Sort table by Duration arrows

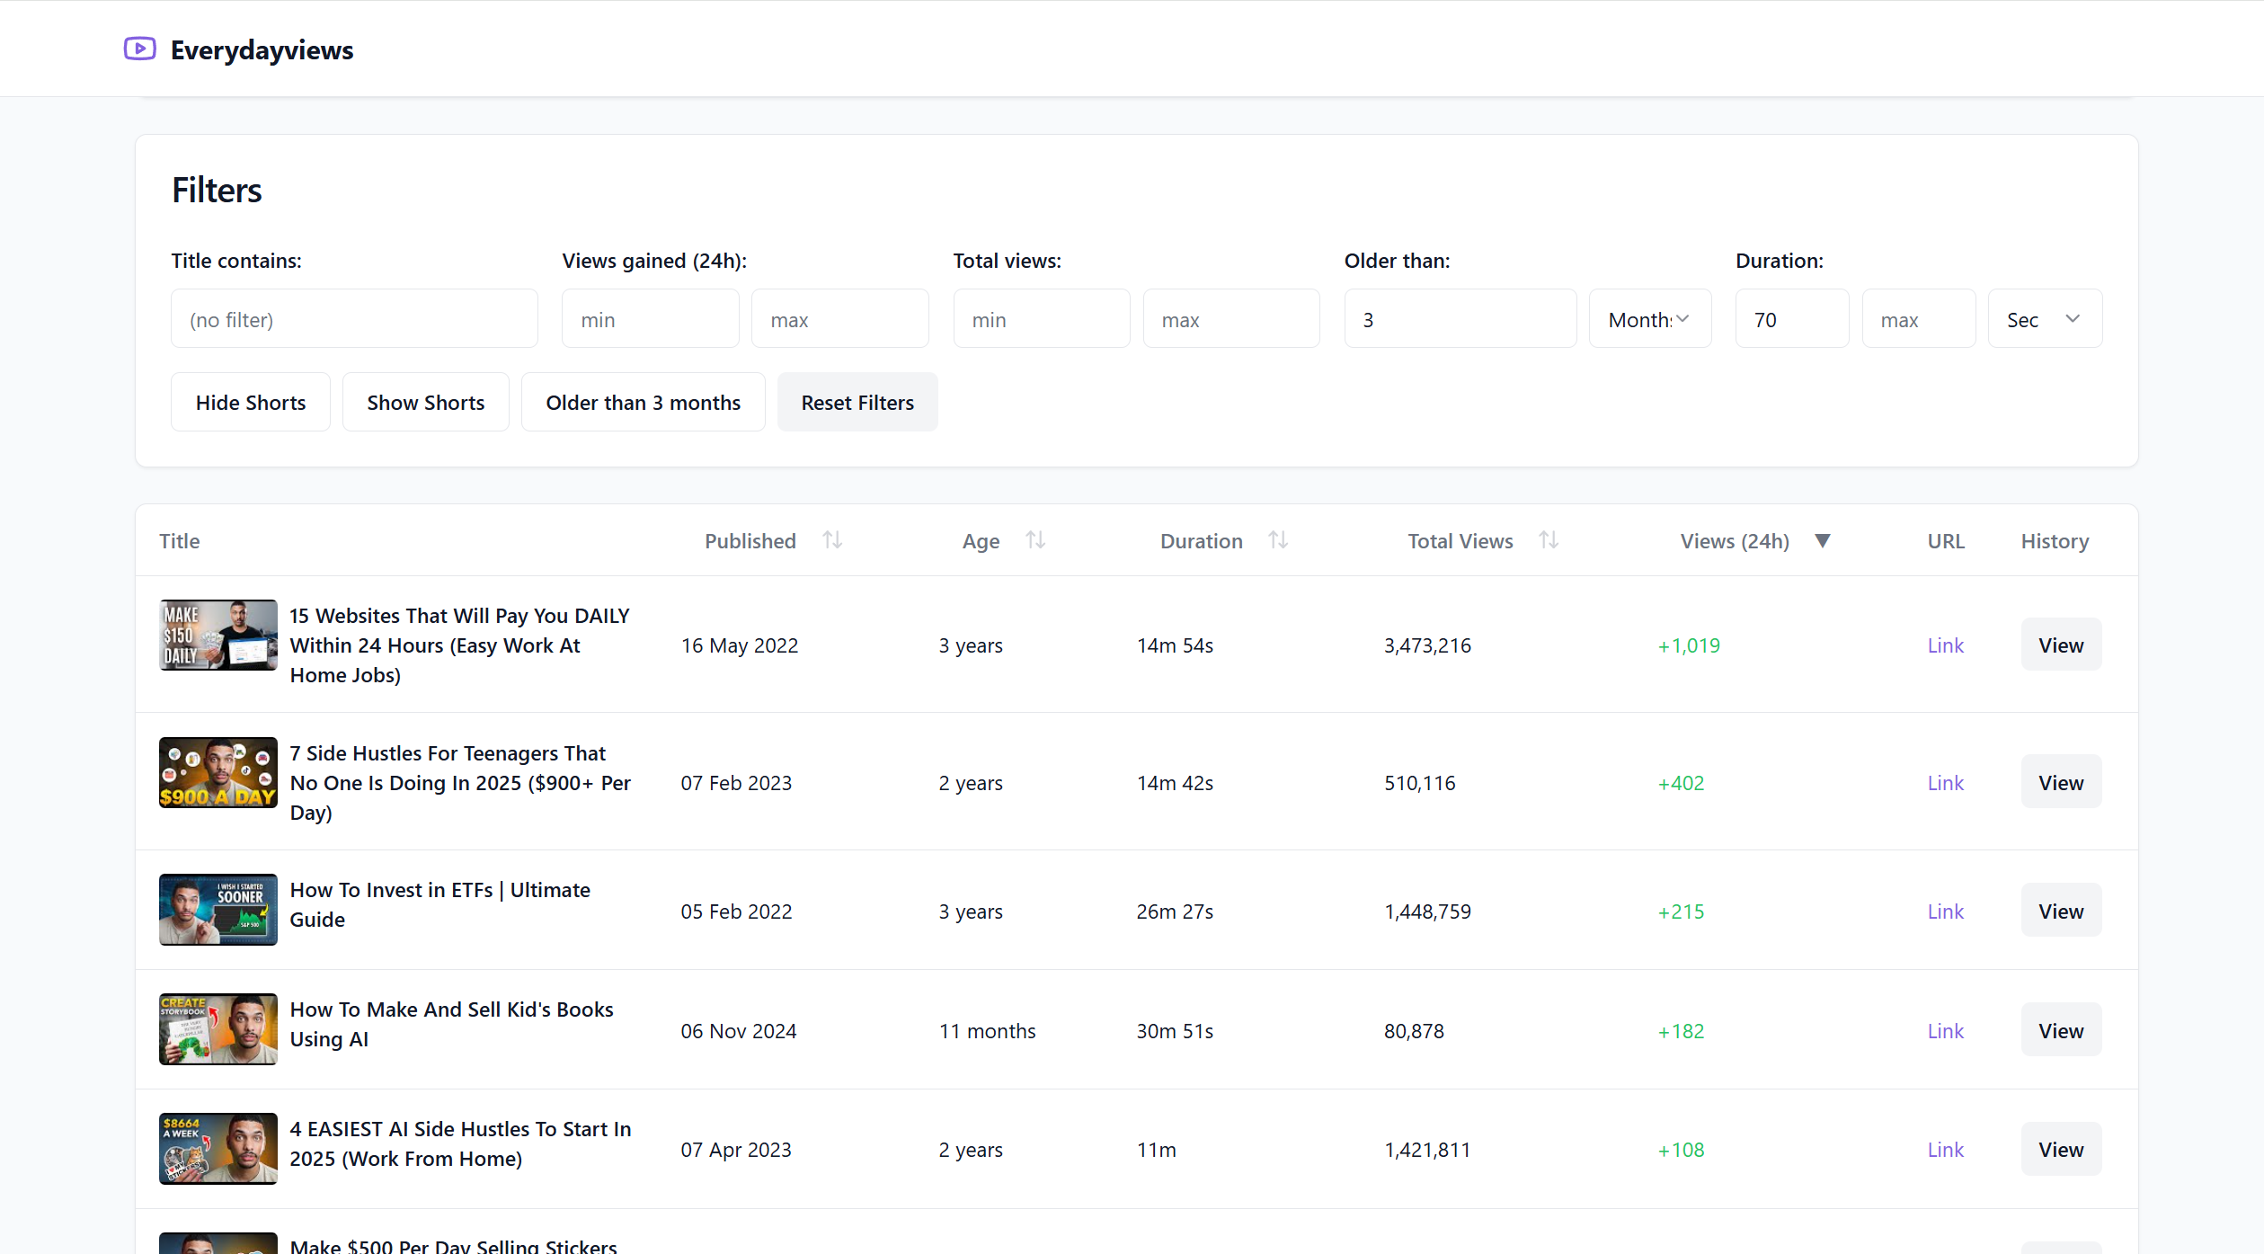1277,540
